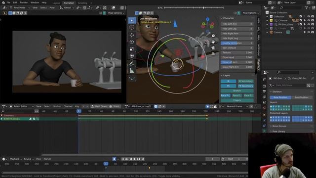
Task: Hide the Camera collection via eye icon
Action: click(309, 32)
